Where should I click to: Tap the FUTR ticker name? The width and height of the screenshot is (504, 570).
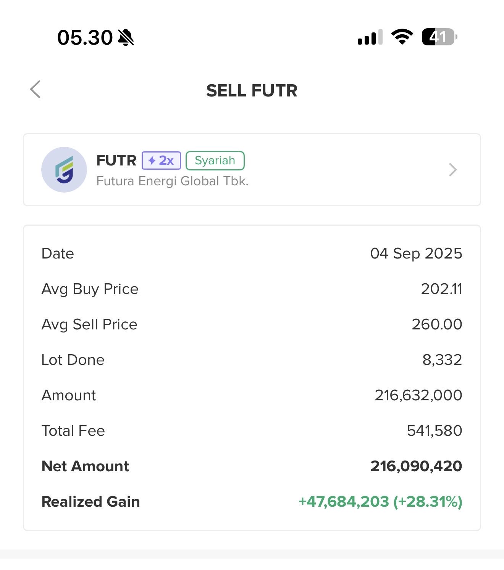(116, 161)
